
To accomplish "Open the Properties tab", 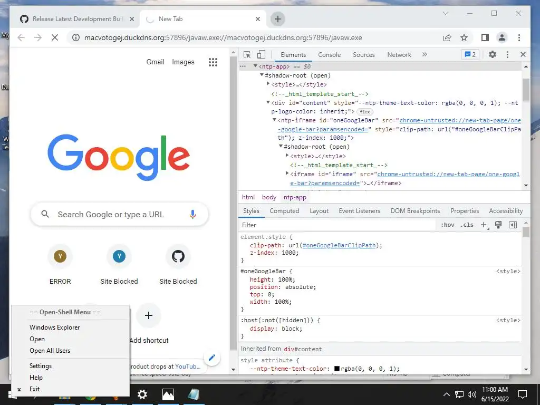I will [465, 211].
